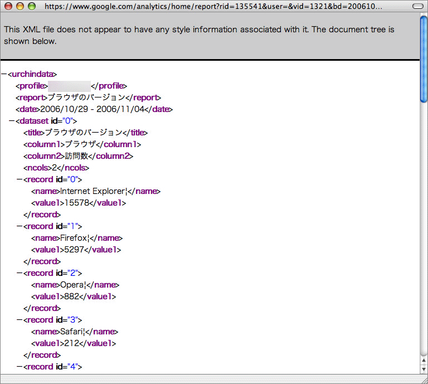The image size is (428, 384).
Task: Collapse the record id="0" element
Action: 20,179
